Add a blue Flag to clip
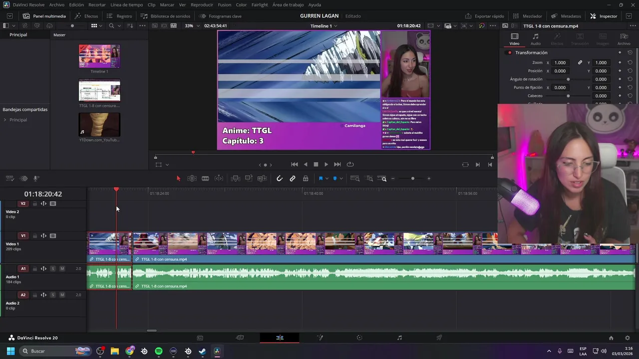The width and height of the screenshot is (639, 359). pos(320,179)
